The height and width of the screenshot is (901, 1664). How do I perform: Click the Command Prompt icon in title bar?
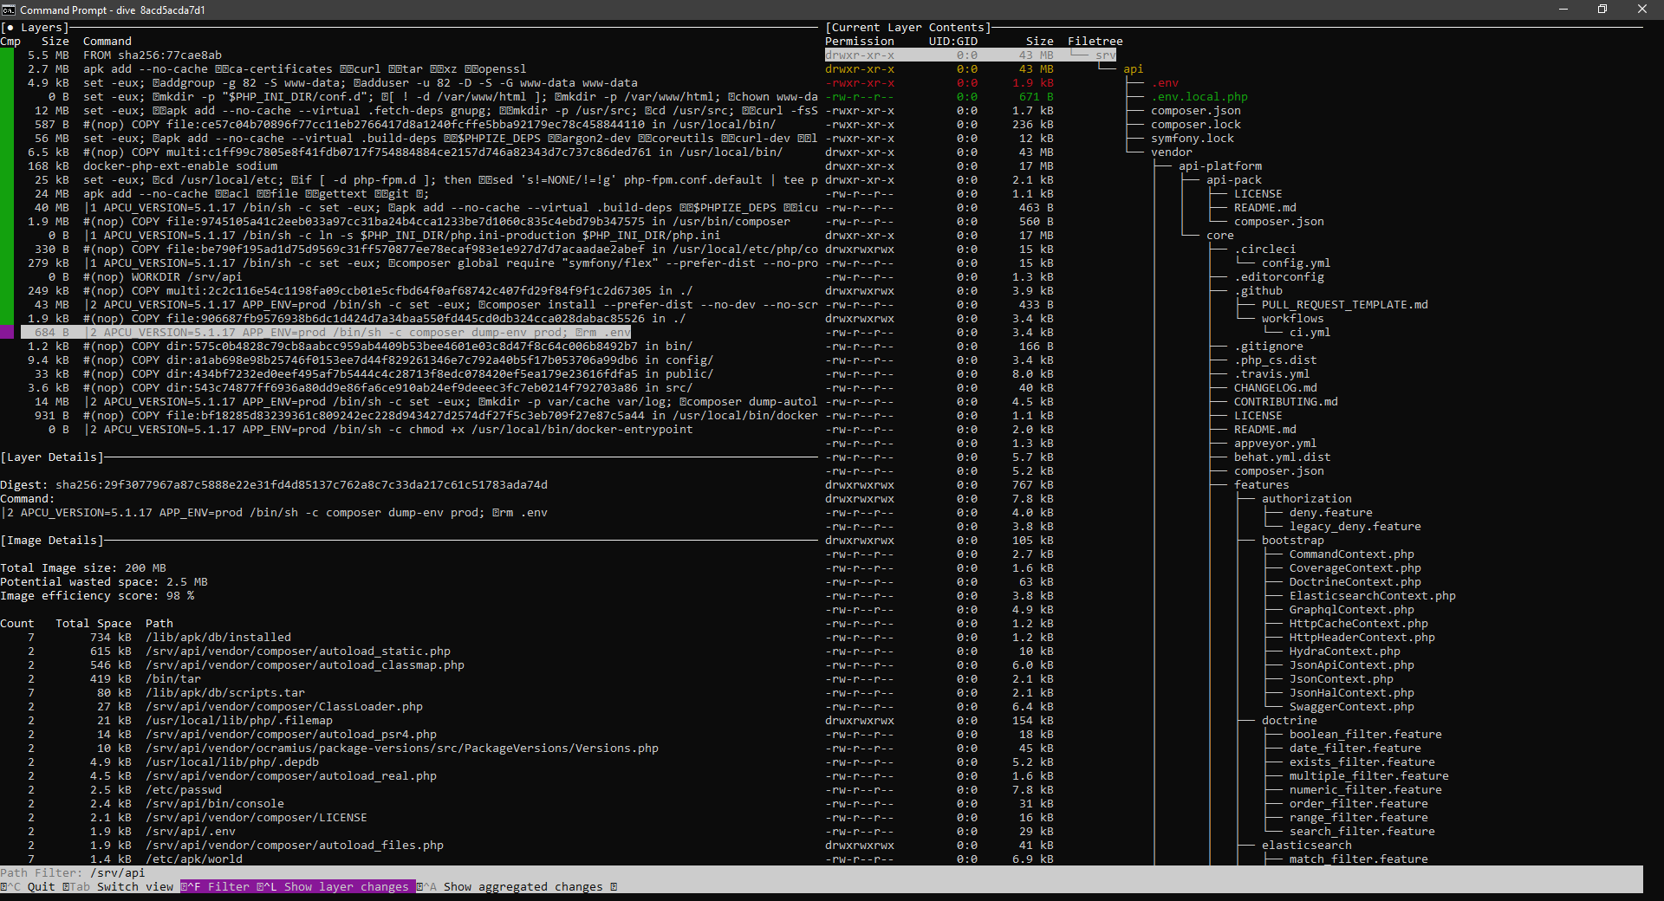(10, 10)
